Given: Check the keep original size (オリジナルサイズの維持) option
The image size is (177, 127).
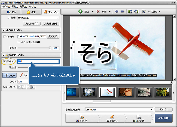Looking at the screenshot, I should (x=19, y=42).
